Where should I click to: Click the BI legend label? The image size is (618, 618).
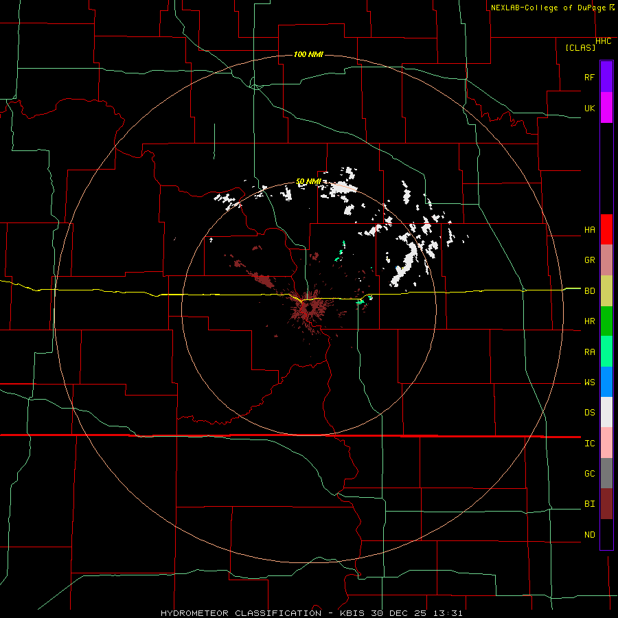[x=589, y=504]
